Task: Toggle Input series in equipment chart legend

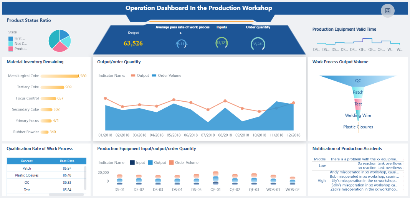Action: (x=137, y=163)
